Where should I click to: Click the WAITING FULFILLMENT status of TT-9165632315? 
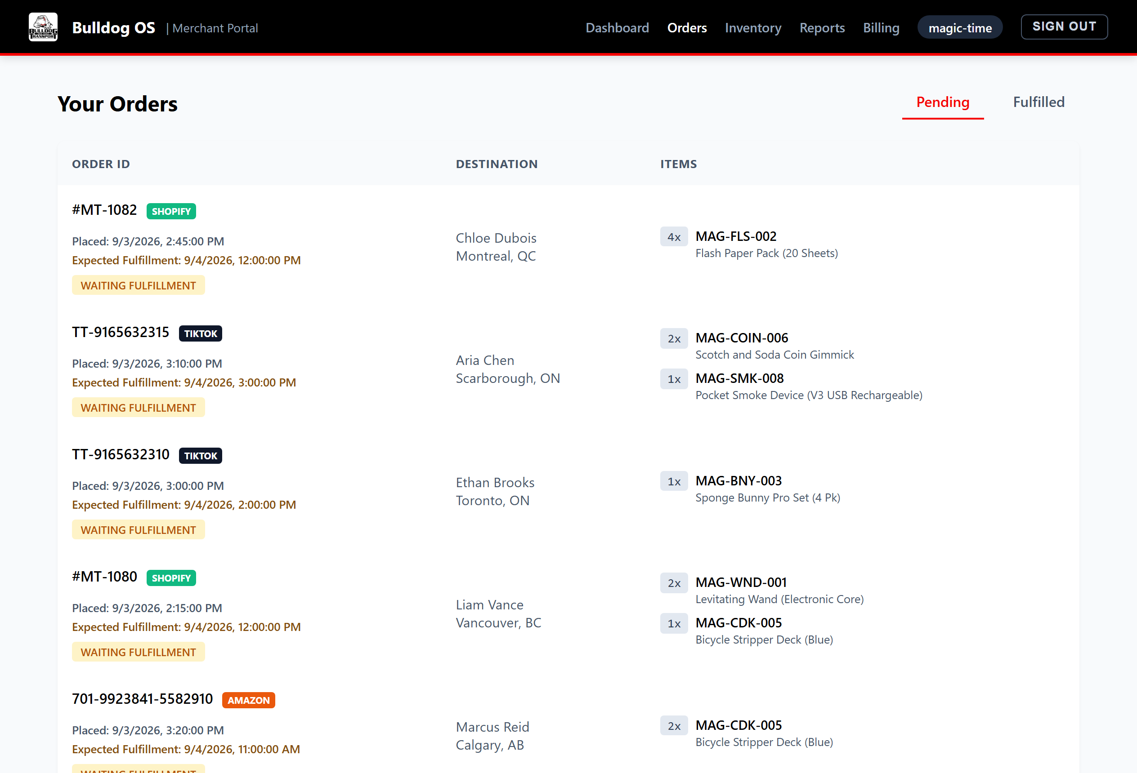pyautogui.click(x=139, y=408)
